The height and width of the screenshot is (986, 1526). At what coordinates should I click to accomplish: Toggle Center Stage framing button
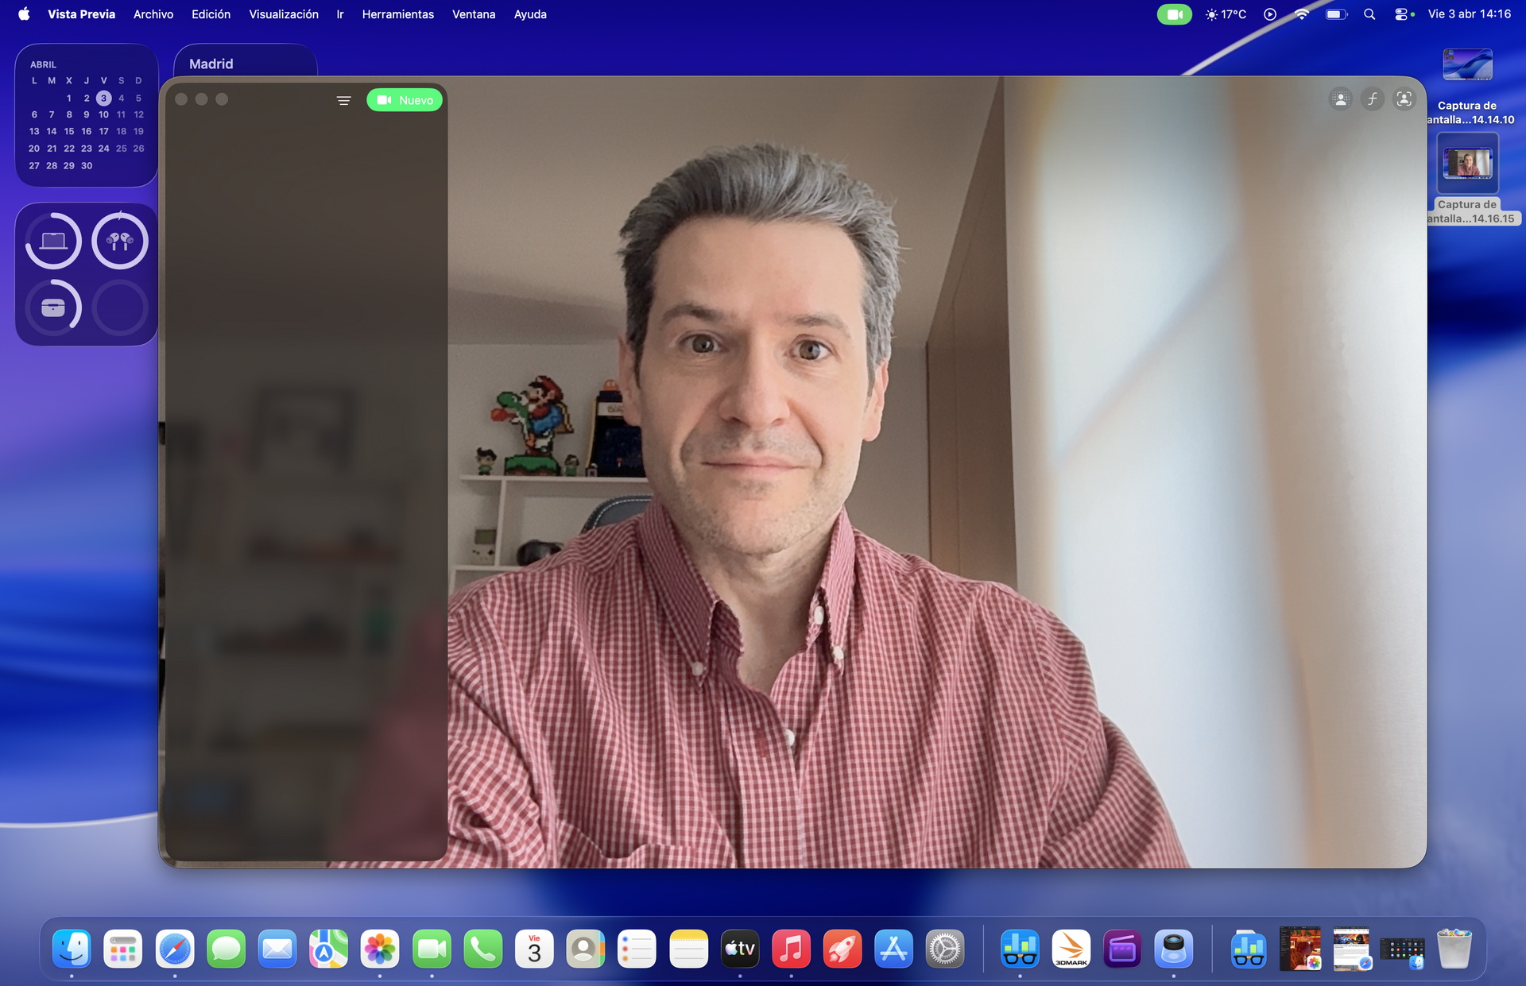1404,99
